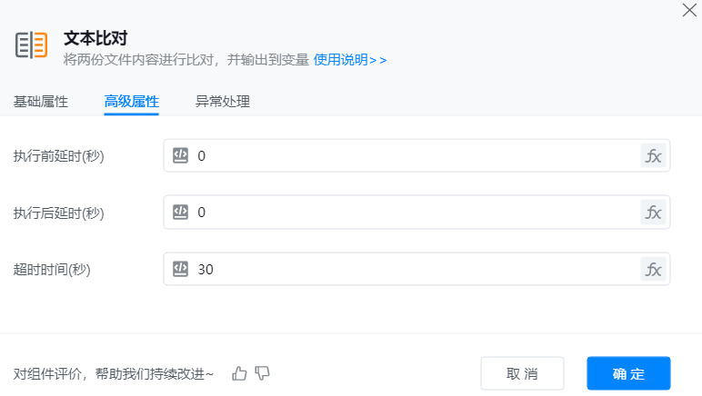Focus the 执行后延时(秒) input field
The image size is (702, 396).
click(414, 213)
